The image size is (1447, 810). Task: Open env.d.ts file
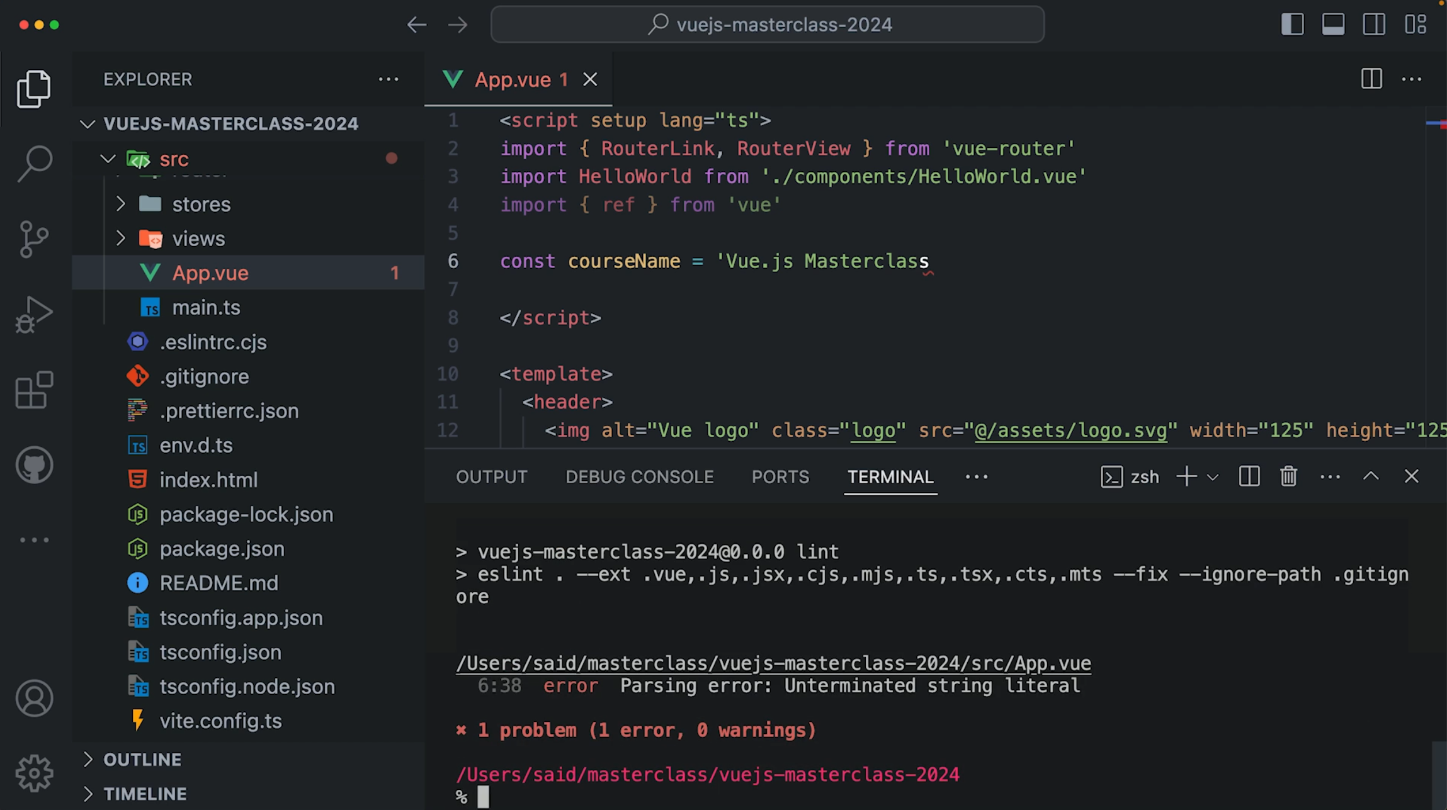click(248, 445)
